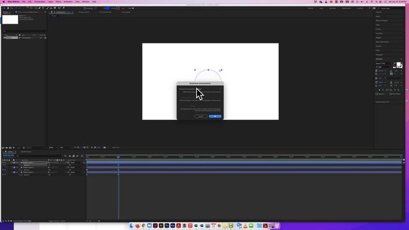Enable motion blur for the timeline
409x230 pixels.
(77, 156)
